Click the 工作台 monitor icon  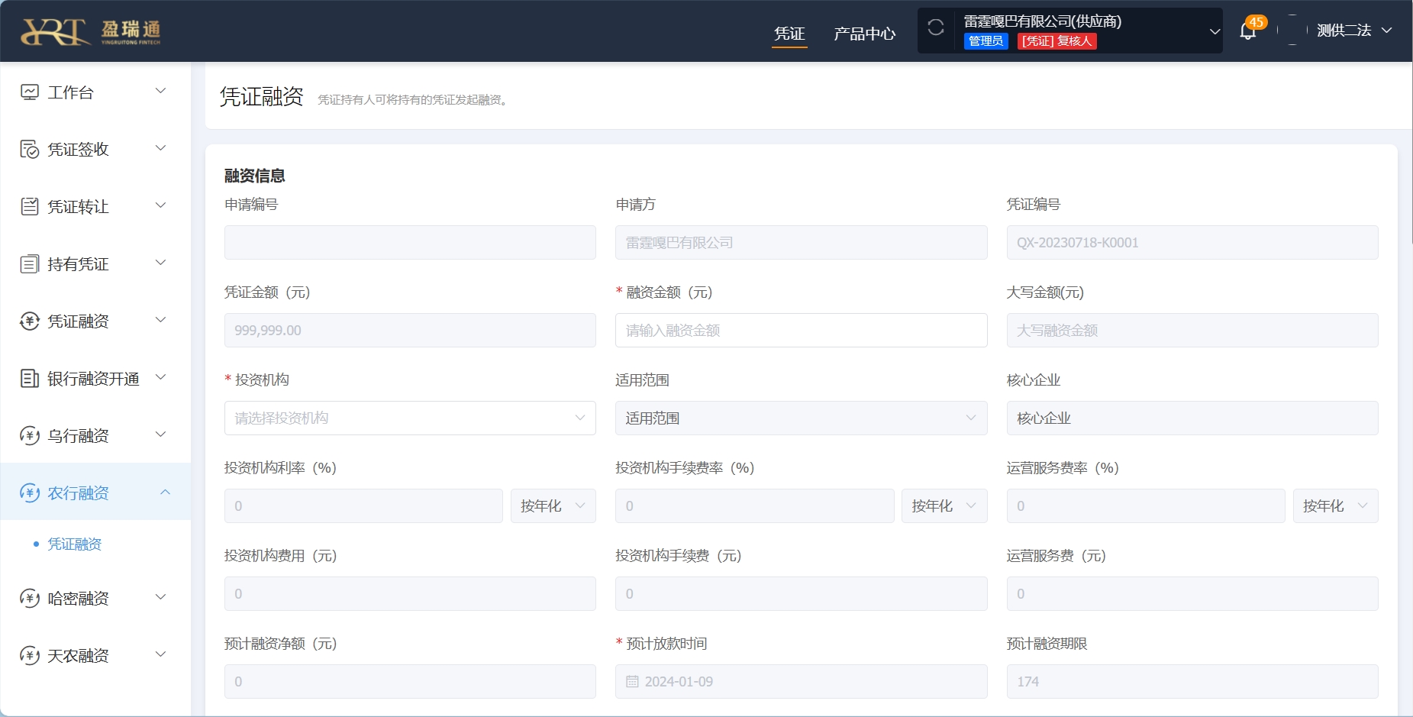pyautogui.click(x=29, y=92)
